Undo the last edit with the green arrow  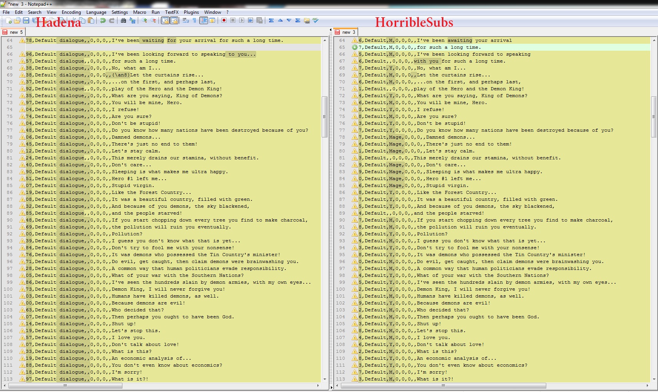pyautogui.click(x=103, y=21)
